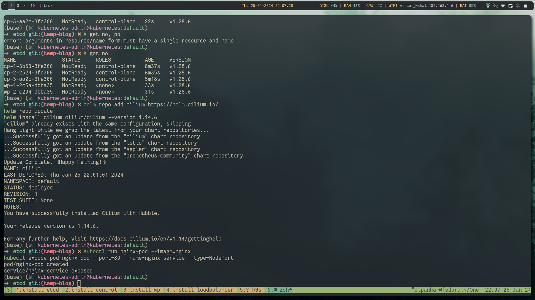Click the AGE column header
Viewport: 535px width, 300px height.
[x=149, y=60]
